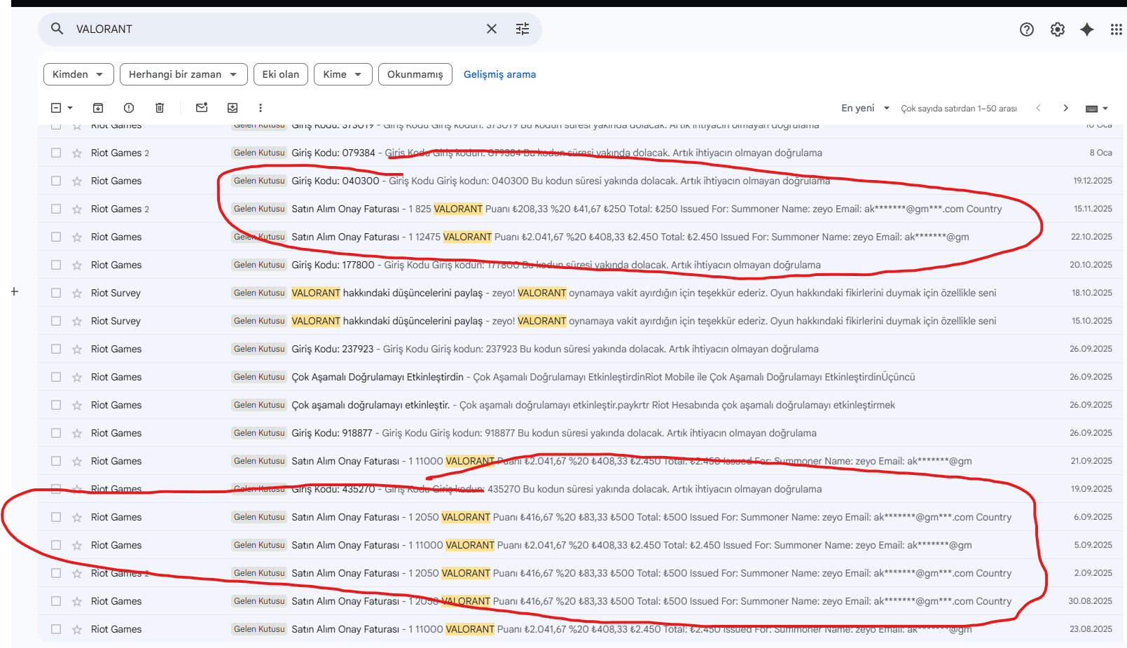The image size is (1127, 648).
Task: Click the move to inbox icon
Action: coord(233,108)
